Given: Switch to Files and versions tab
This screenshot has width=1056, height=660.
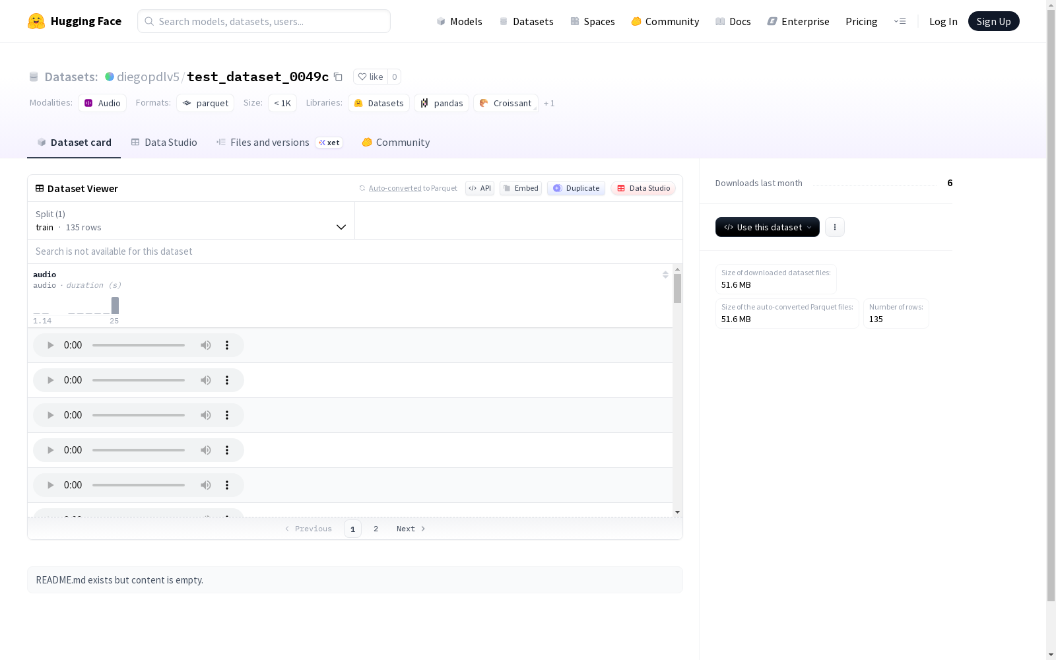Looking at the screenshot, I should [x=279, y=143].
